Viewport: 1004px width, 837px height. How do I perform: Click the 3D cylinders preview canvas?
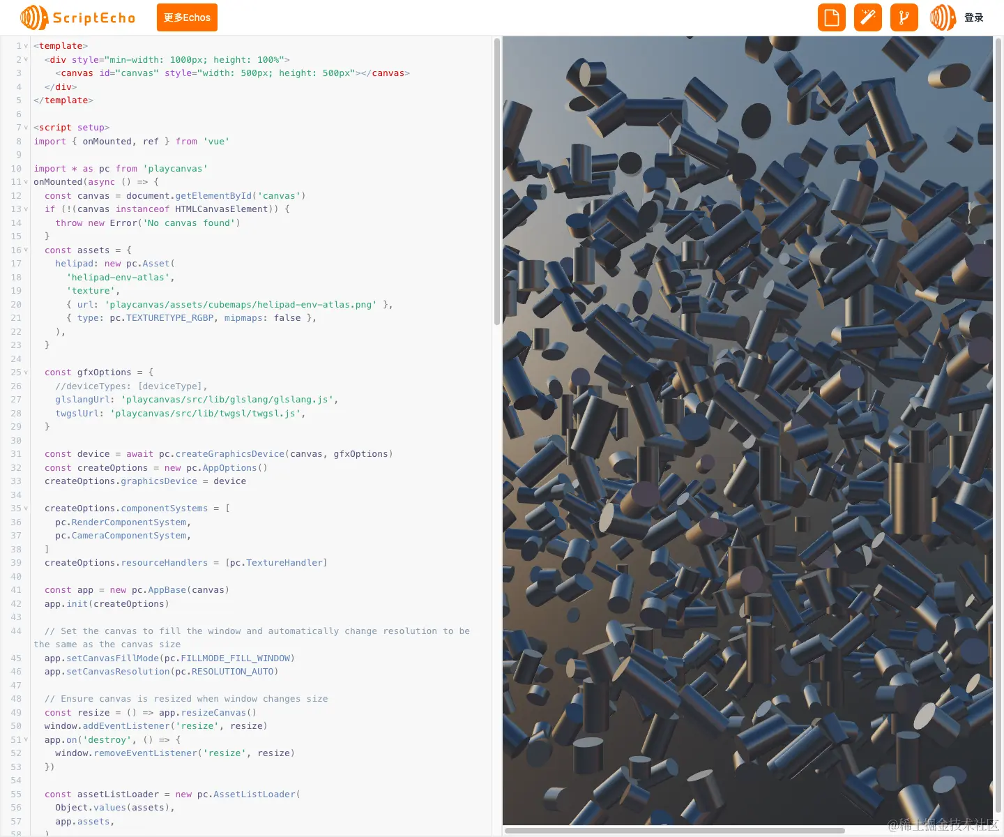[747, 430]
